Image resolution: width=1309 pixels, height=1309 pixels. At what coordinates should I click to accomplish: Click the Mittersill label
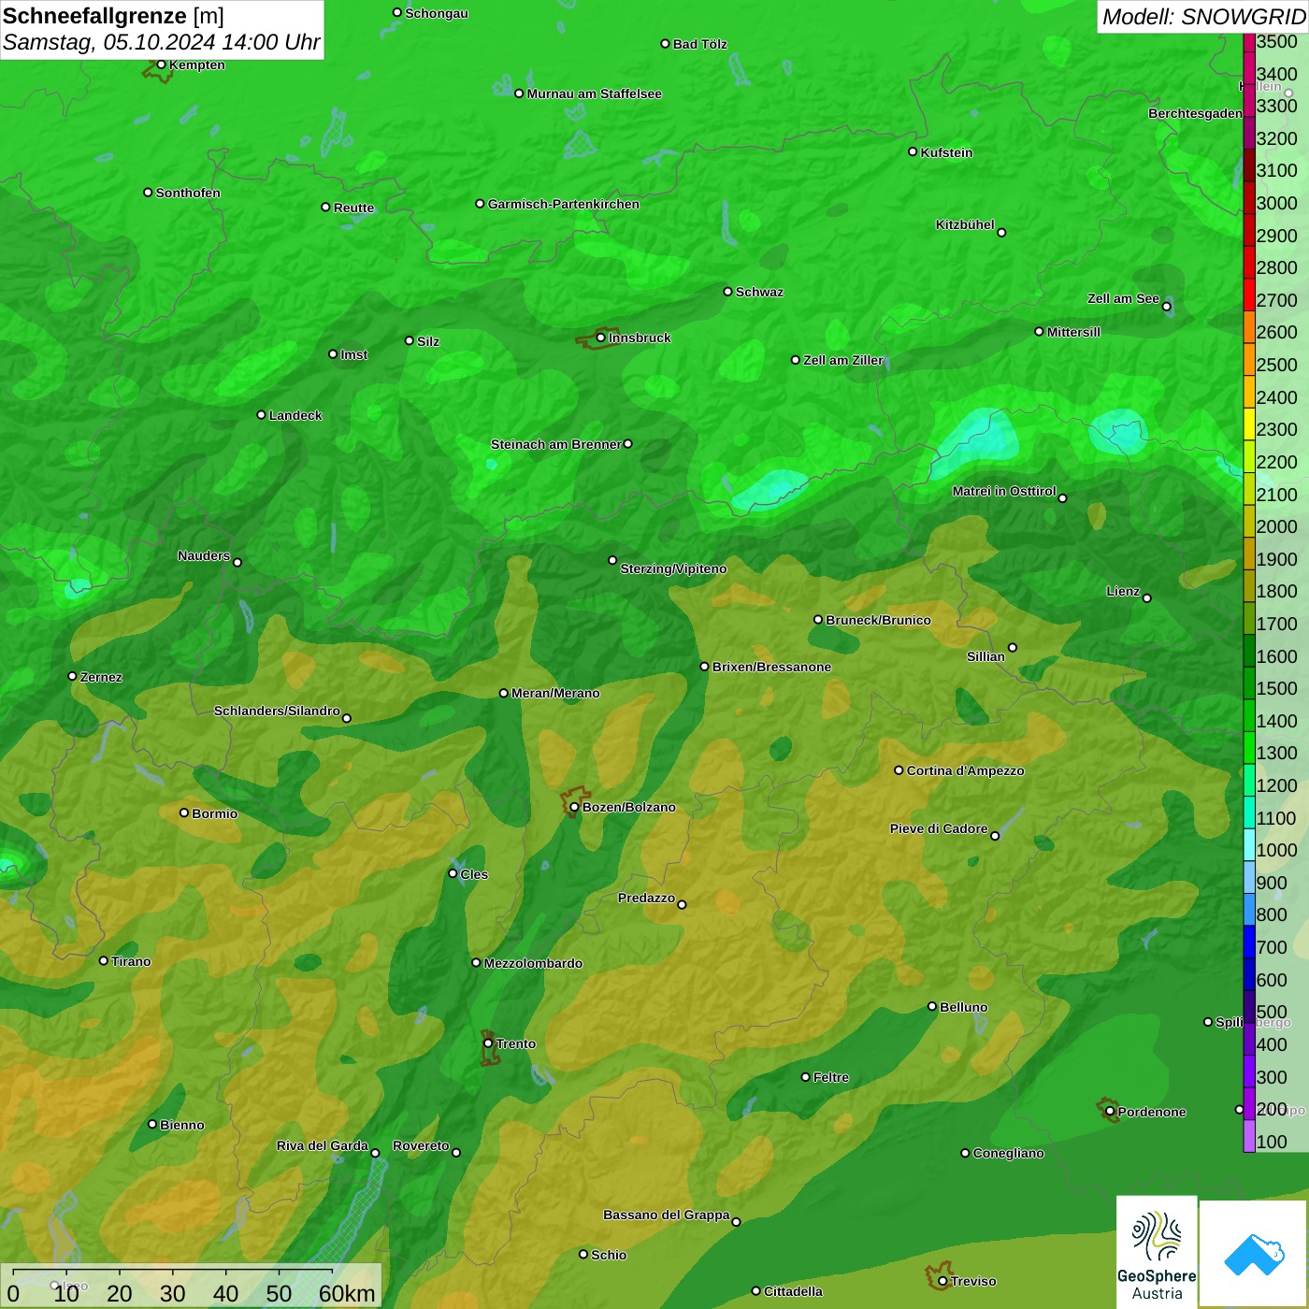1073,332
